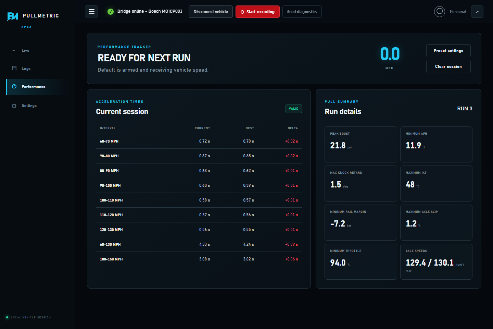Click the 0.0 MPH speed readout

point(390,54)
